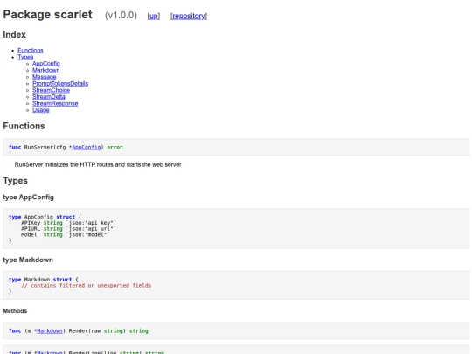Open the StreamResponse index link

click(55, 103)
